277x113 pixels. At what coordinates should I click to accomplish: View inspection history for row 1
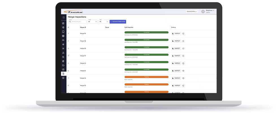(183, 34)
